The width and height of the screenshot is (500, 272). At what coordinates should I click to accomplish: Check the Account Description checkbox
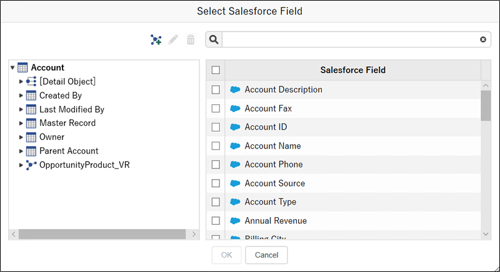216,90
